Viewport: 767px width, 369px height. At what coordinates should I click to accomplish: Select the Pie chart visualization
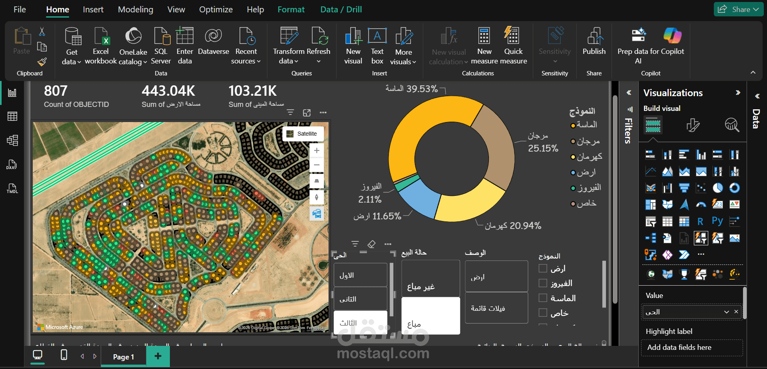coord(718,188)
